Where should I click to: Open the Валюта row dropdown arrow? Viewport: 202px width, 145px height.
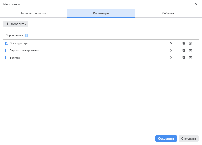pyautogui.click(x=176, y=58)
